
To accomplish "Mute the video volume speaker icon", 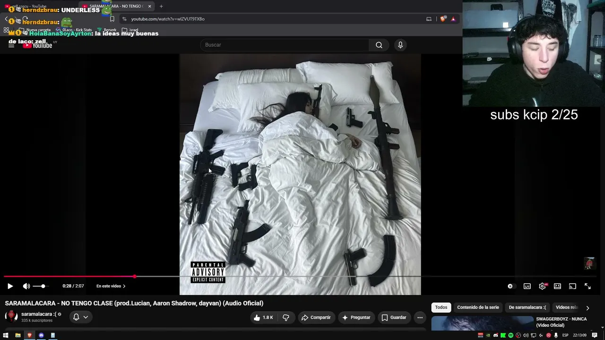I will click(x=26, y=286).
